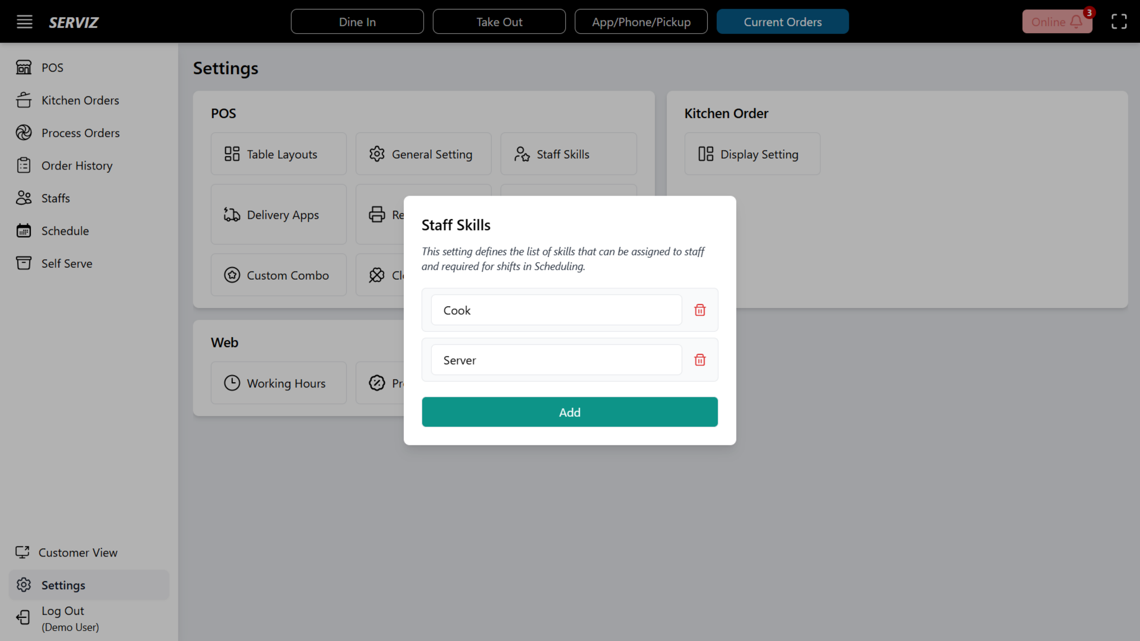Check notifications via the Online bell button
The image size is (1140, 641).
coord(1057,21)
